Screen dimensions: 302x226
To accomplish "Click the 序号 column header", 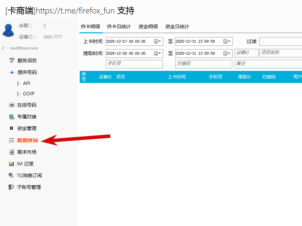I will (83, 77).
